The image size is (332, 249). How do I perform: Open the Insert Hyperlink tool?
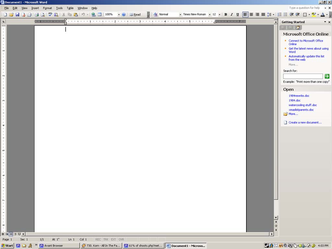click(93, 14)
